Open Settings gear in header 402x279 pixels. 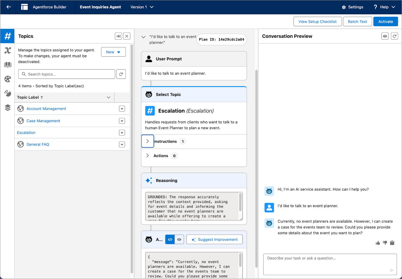(x=352, y=7)
